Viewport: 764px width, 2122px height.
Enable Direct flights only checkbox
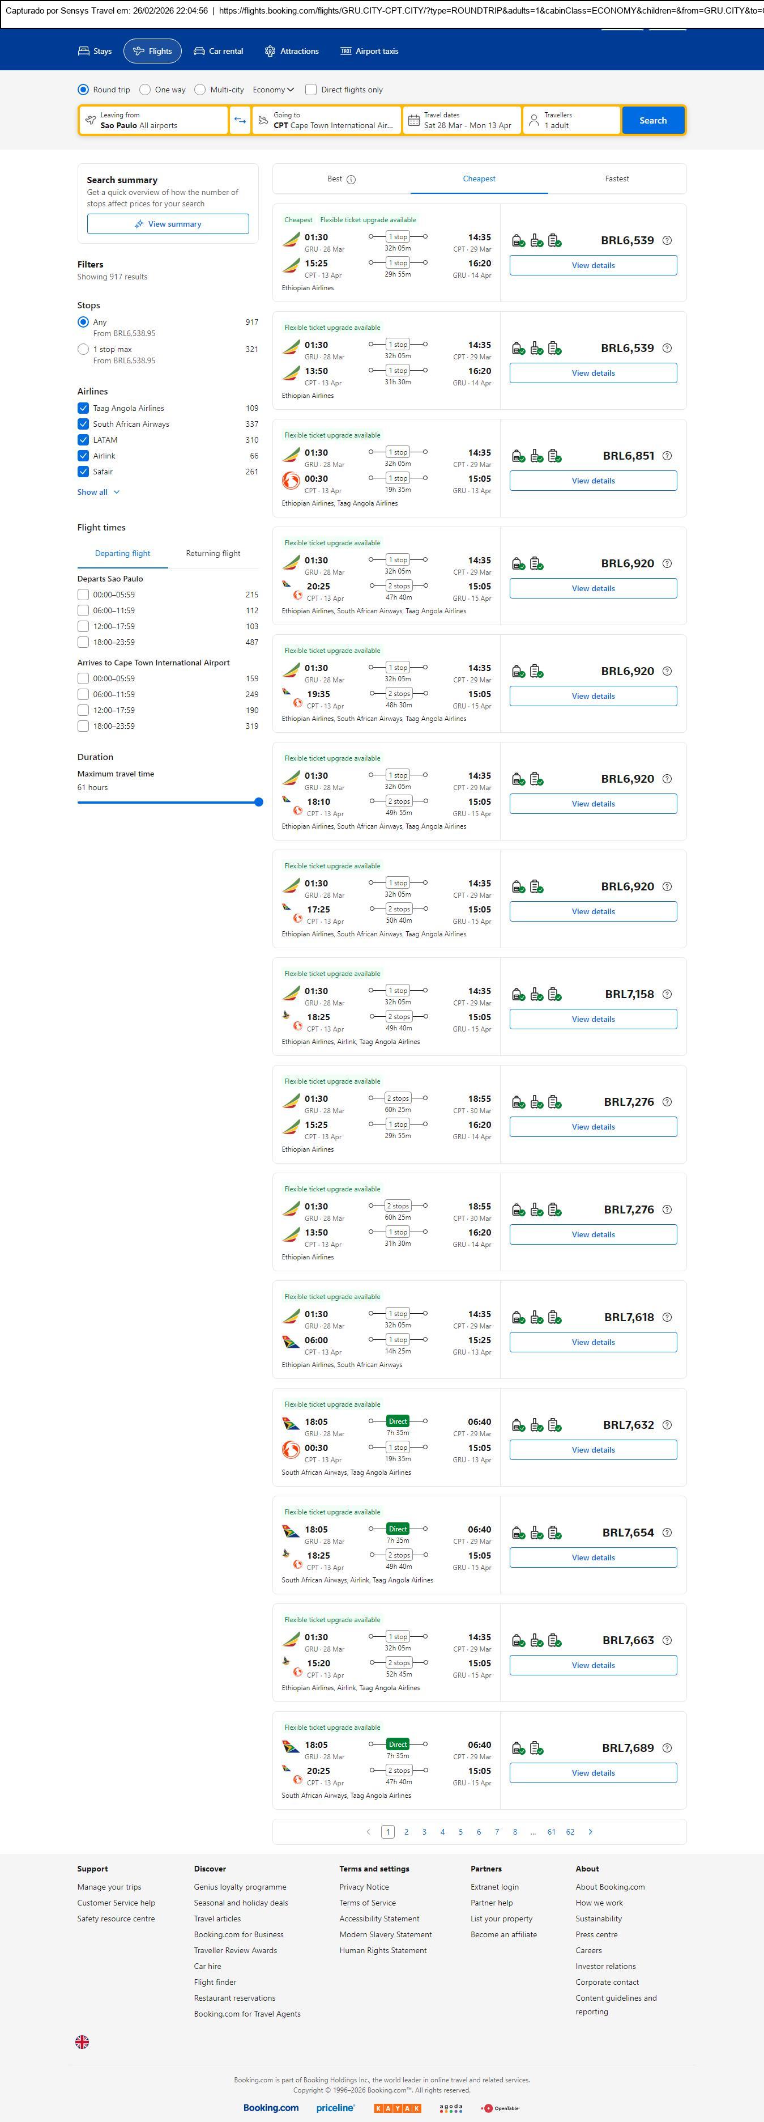(311, 90)
